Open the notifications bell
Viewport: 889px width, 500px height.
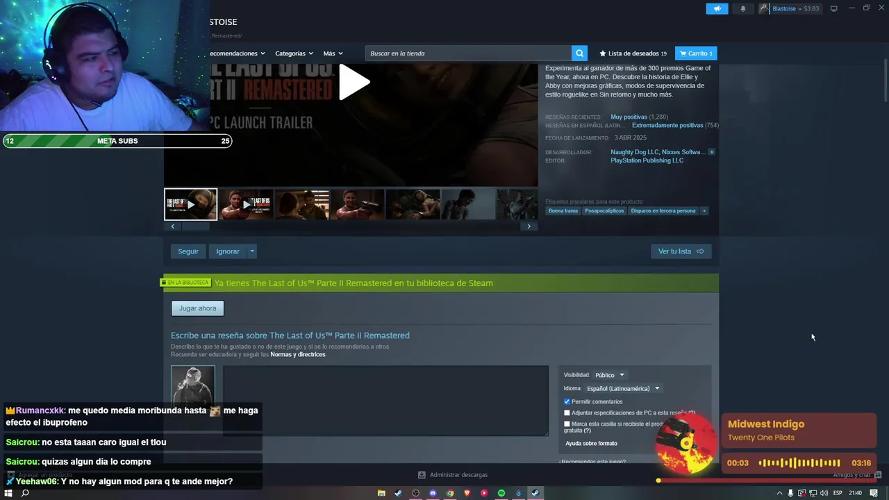743,8
